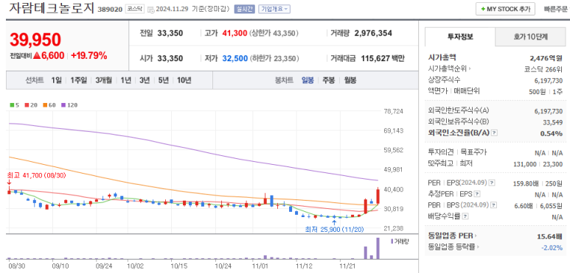Click the calendar icon beside 2024.11.29
570x273 pixels.
[x=151, y=9]
